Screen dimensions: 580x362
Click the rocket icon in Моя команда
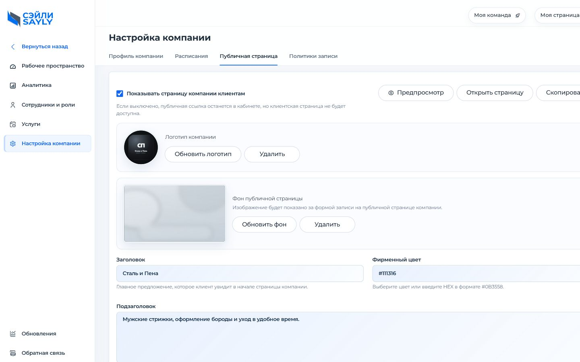click(x=518, y=15)
